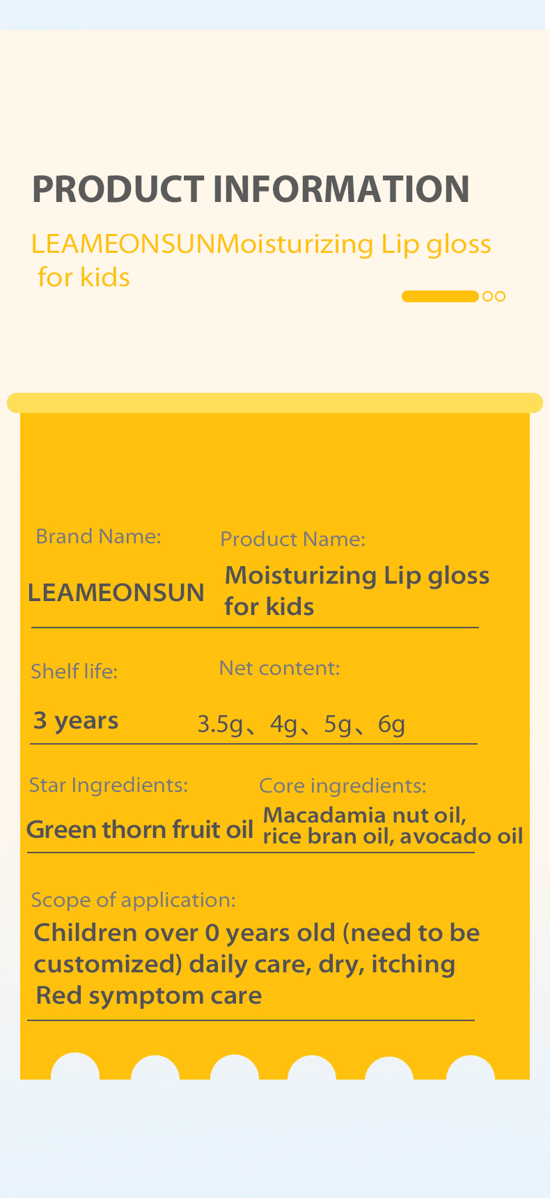Click the Scope of application label

click(133, 900)
